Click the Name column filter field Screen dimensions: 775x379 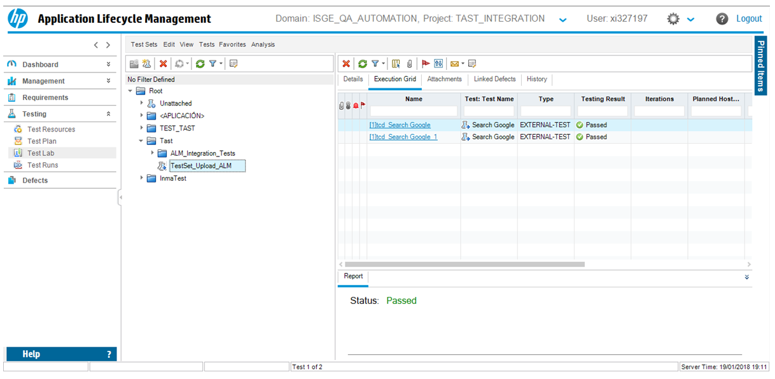coord(414,111)
